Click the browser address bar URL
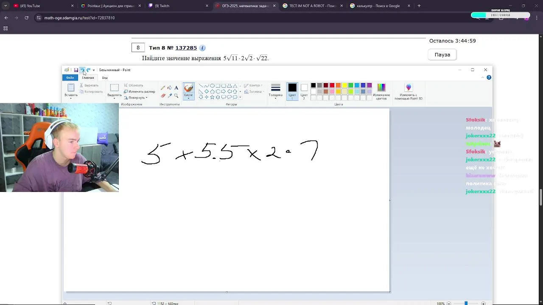543x305 pixels. pyautogui.click(x=79, y=18)
